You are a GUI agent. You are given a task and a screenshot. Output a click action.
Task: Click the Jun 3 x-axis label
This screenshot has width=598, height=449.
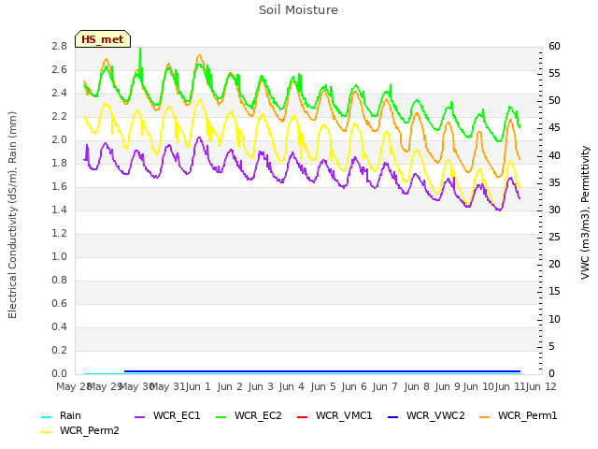coord(261,386)
